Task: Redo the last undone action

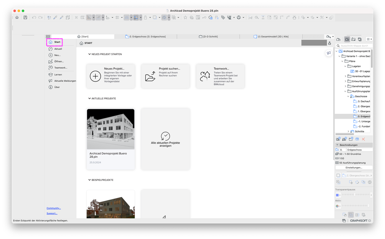Action: (x=40, y=17)
